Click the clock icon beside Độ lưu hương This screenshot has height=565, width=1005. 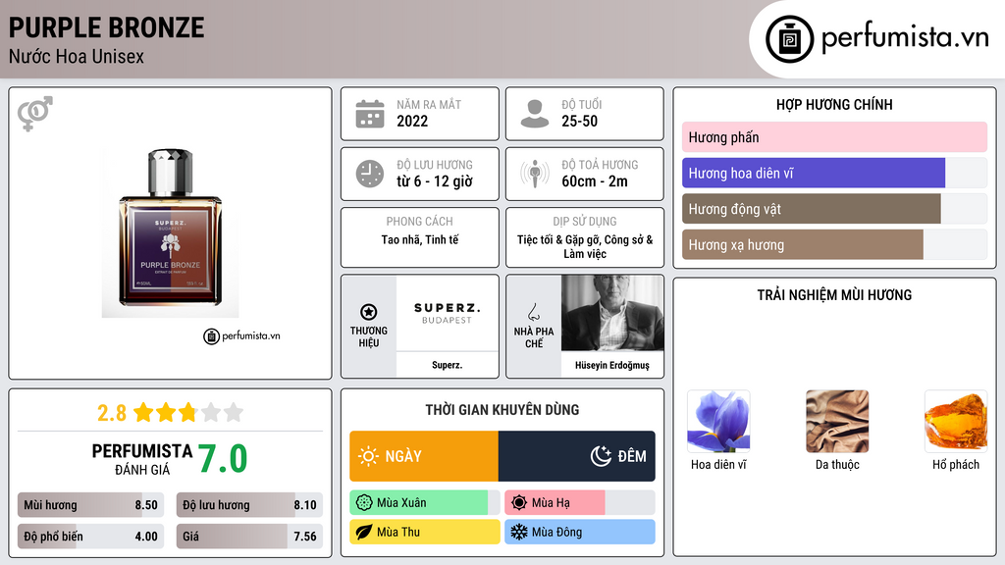tap(370, 174)
